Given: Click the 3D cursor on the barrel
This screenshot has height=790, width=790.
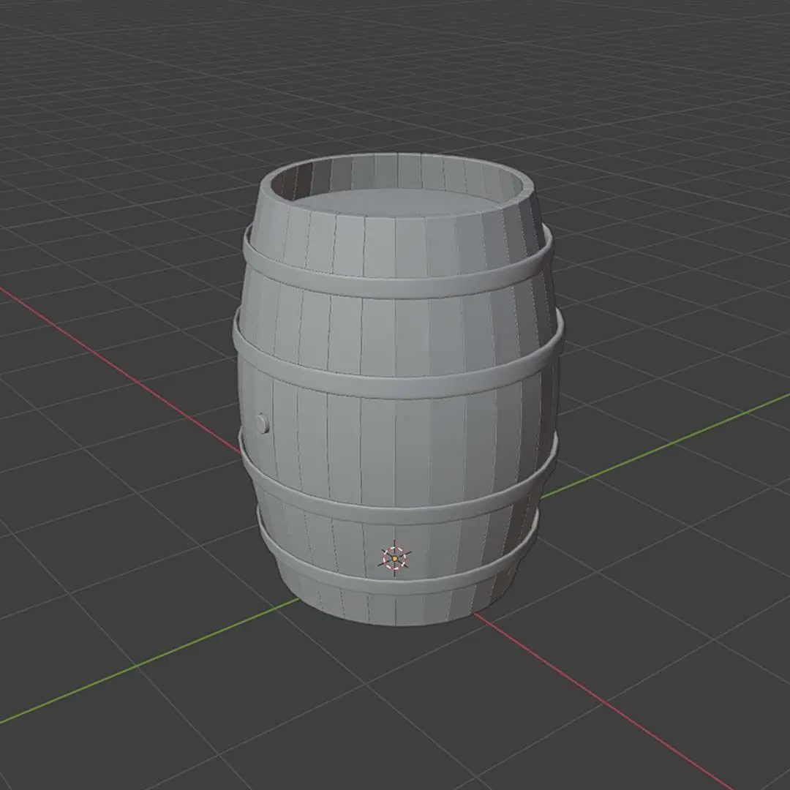Looking at the screenshot, I should pyautogui.click(x=394, y=558).
